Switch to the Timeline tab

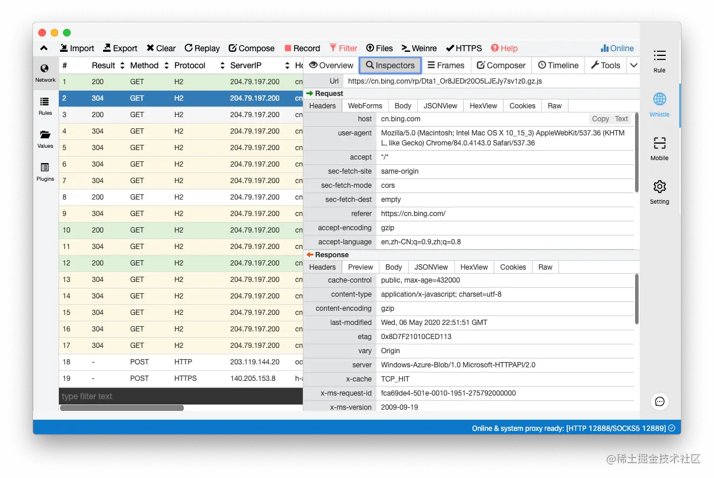[558, 65]
